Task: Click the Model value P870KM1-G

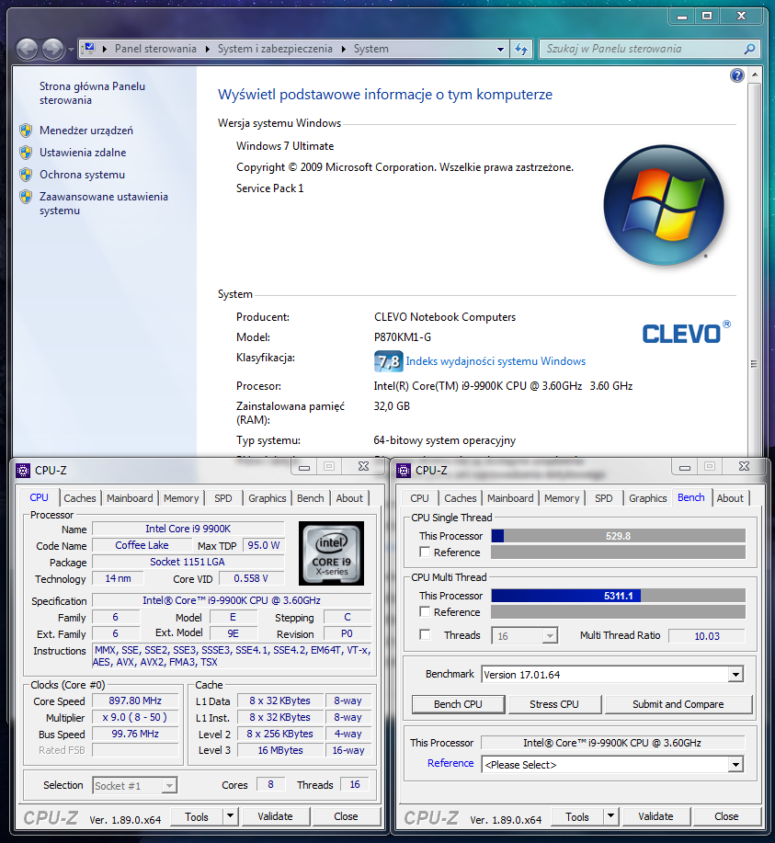Action: pyautogui.click(x=403, y=337)
